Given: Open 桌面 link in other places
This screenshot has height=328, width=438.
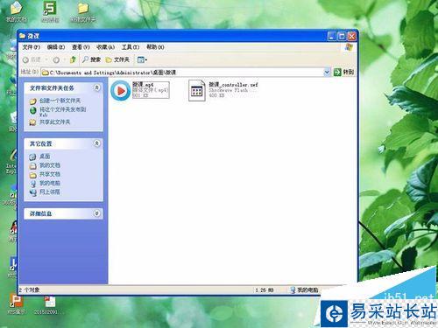Looking at the screenshot, I should point(45,157).
